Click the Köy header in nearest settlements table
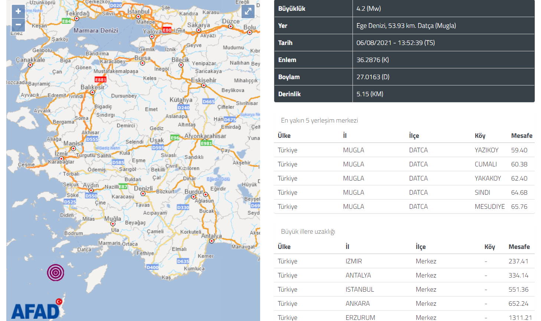Image resolution: width=541 pixels, height=321 pixels. click(480, 136)
